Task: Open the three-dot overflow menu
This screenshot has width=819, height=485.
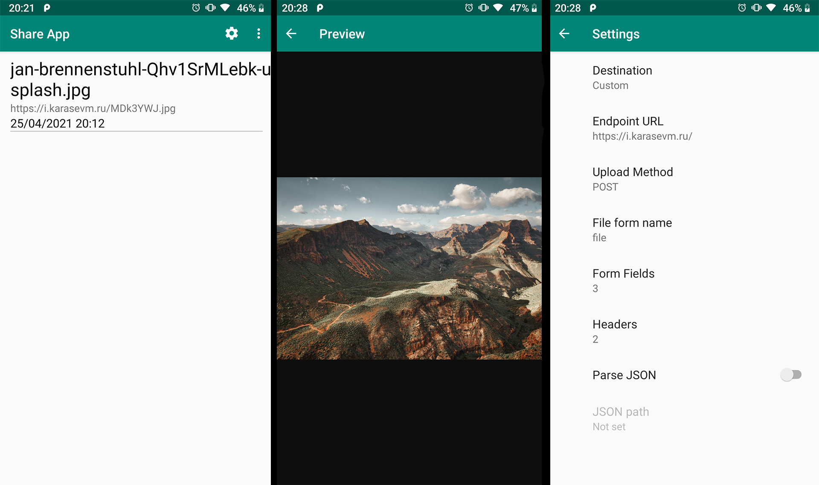Action: [x=258, y=33]
